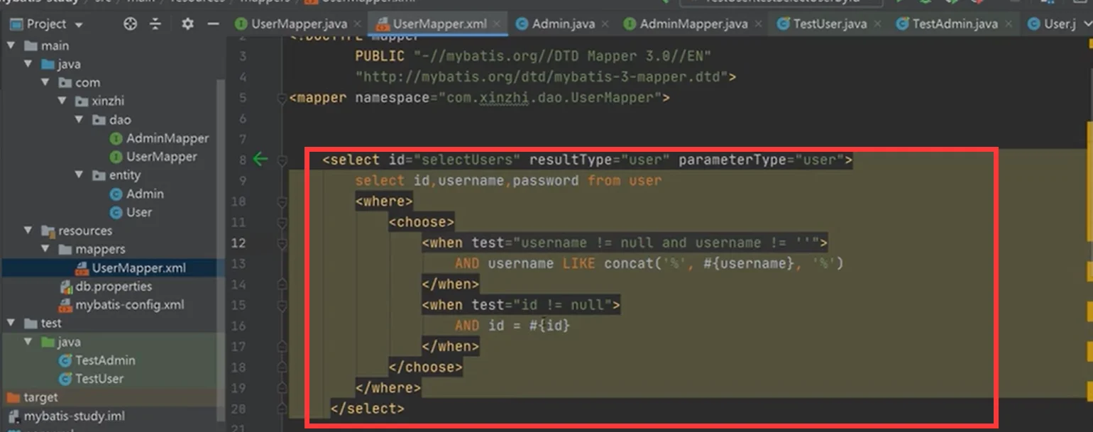Click the fold end marker on line 17
This screenshot has width=1093, height=432.
click(x=282, y=346)
